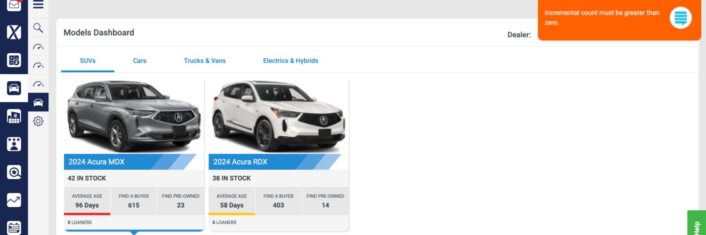
Task: Open the chat bubble icon
Action: [x=681, y=18]
